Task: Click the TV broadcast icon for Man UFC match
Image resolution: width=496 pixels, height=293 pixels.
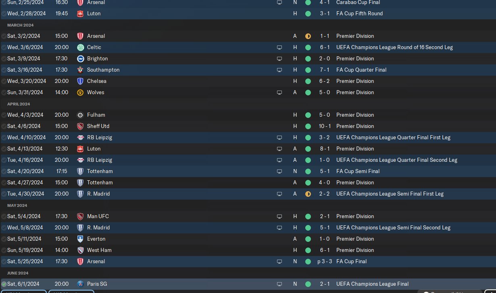Action: click(x=279, y=216)
